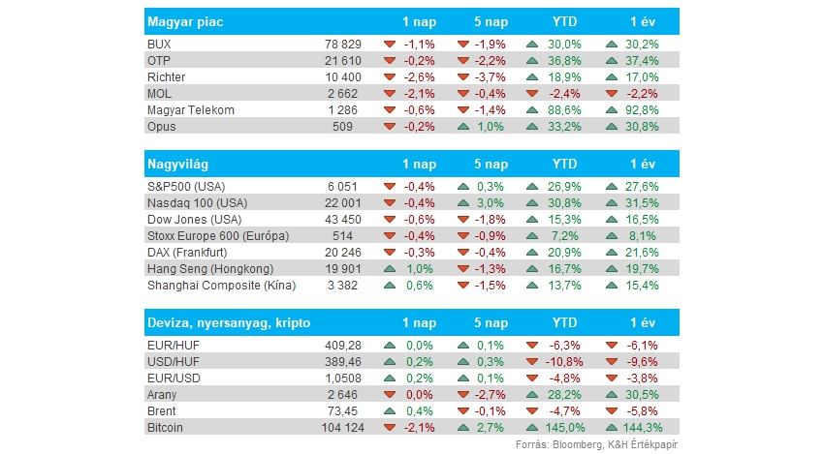Click red arrow beside Brent 1 év -5,8%
This screenshot has width=824, height=454.
click(x=611, y=411)
